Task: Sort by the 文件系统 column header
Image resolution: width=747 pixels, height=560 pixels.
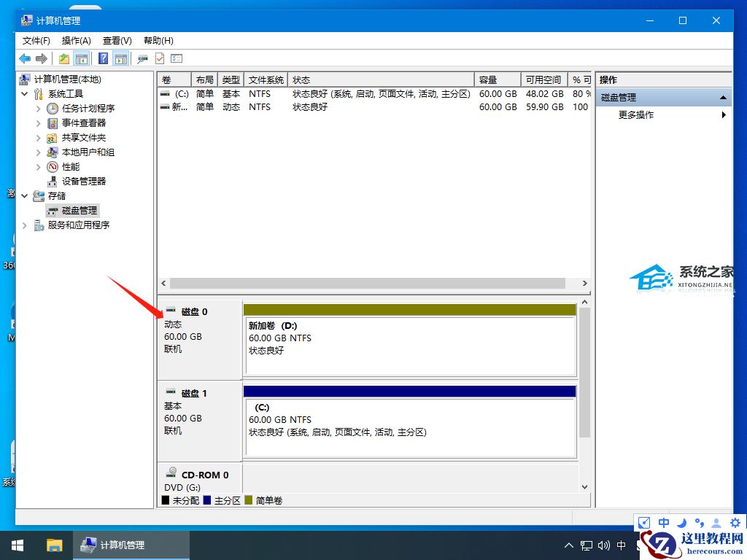Action: click(266, 80)
